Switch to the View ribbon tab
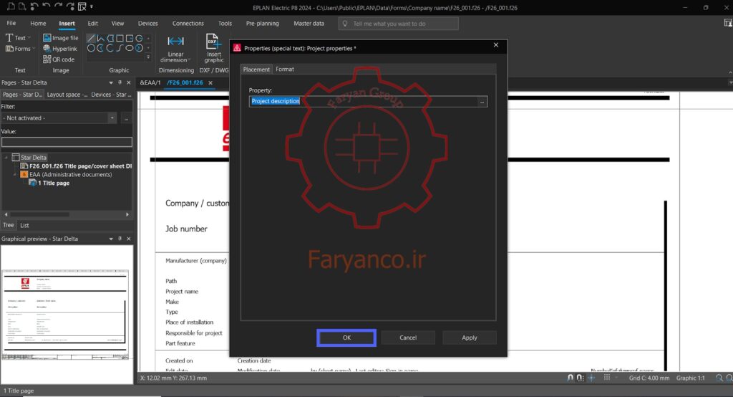 click(x=117, y=24)
